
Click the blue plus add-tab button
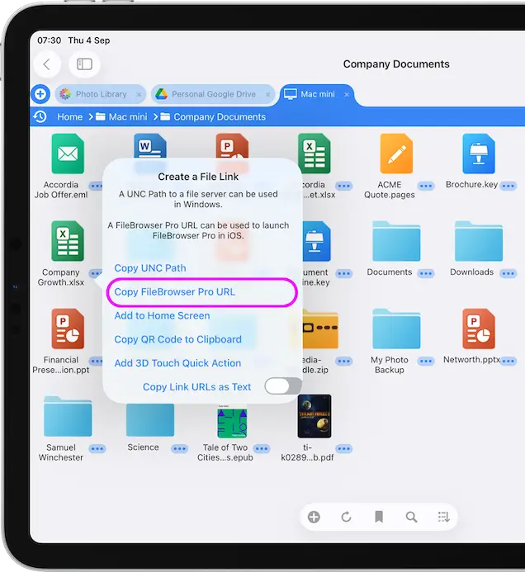[40, 94]
